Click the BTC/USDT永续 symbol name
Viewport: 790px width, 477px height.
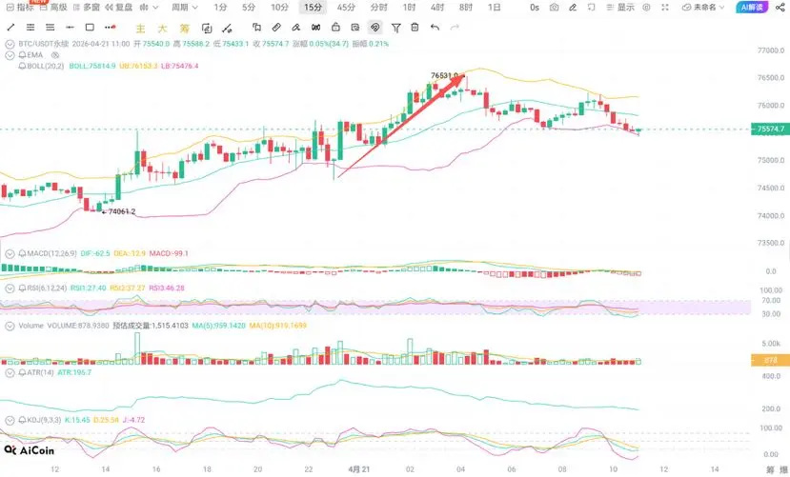(43, 44)
